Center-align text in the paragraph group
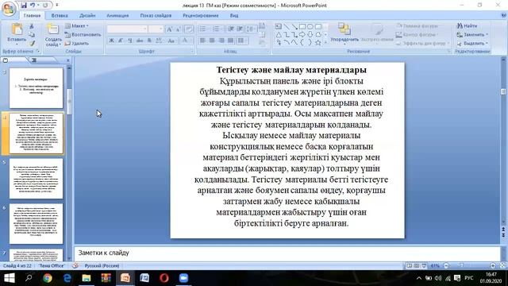Viewport: 508px width, 286px height. (212, 41)
